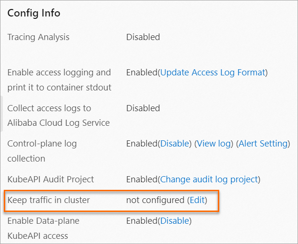Select the Keep traffic in cluster label
The height and width of the screenshot is (244, 298).
click(49, 200)
